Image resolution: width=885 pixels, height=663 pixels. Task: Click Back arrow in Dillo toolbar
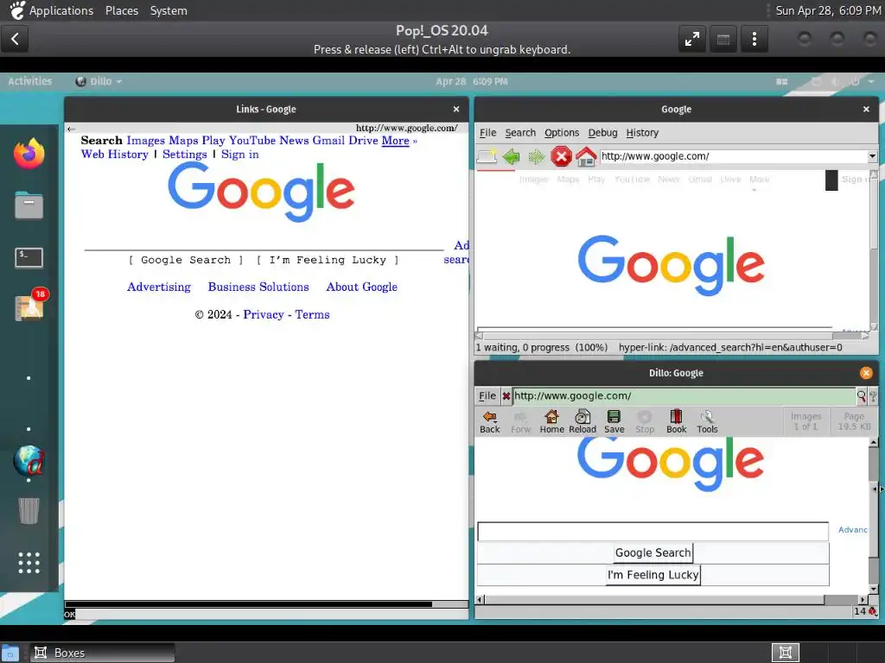(x=489, y=421)
